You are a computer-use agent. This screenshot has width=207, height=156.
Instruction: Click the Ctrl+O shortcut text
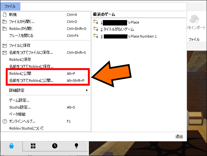click(x=72, y=22)
